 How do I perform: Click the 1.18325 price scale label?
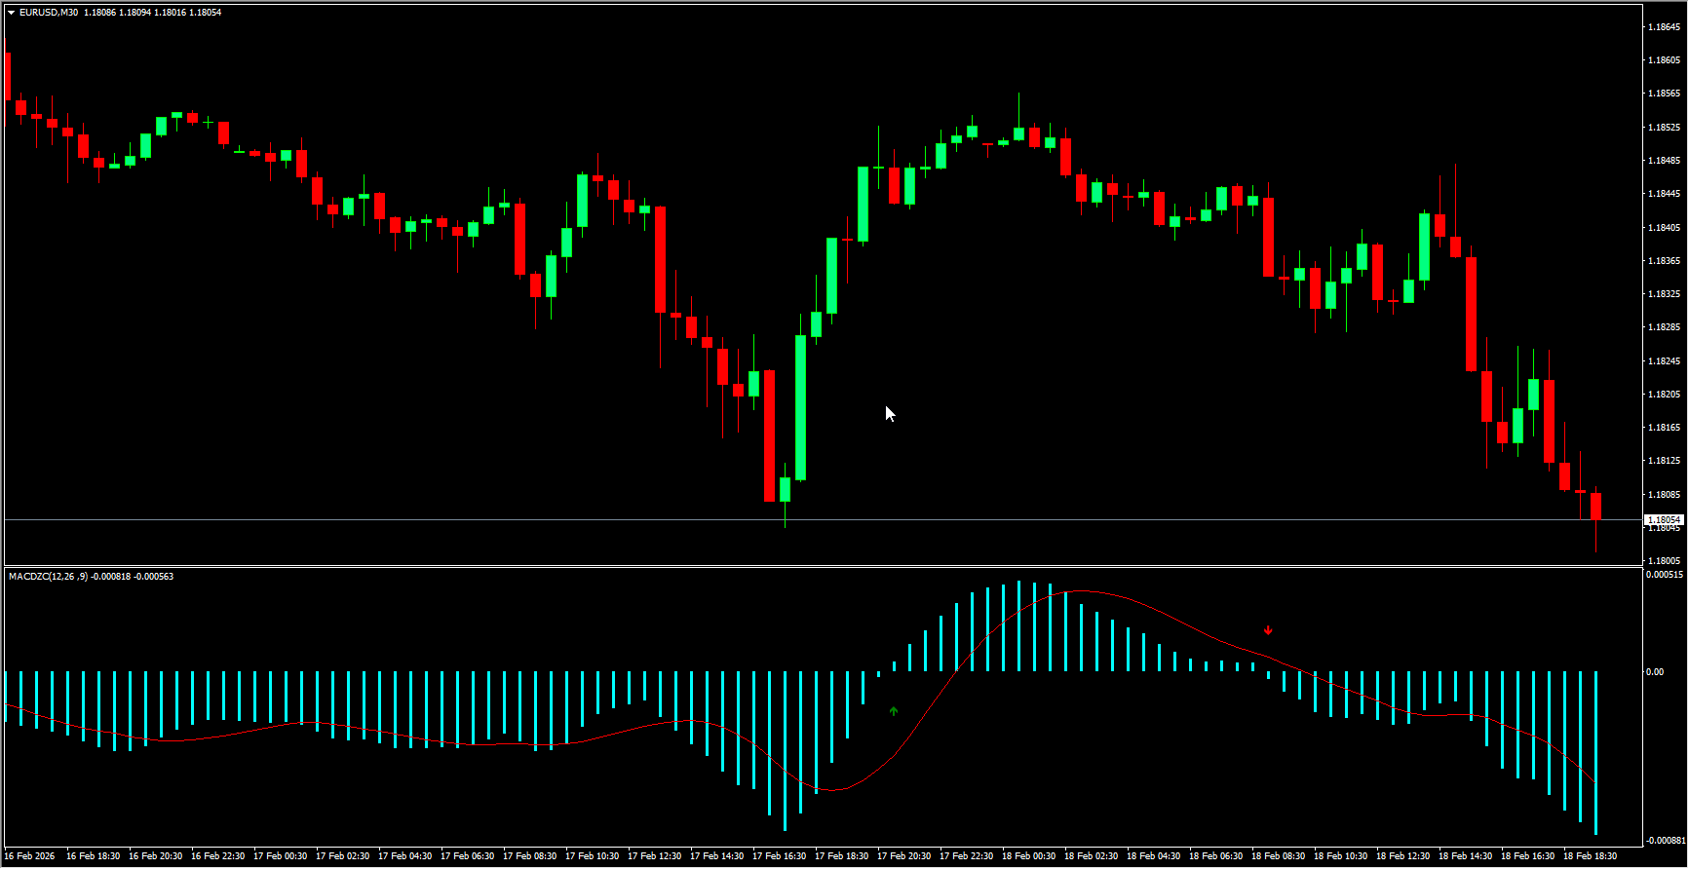click(x=1663, y=294)
